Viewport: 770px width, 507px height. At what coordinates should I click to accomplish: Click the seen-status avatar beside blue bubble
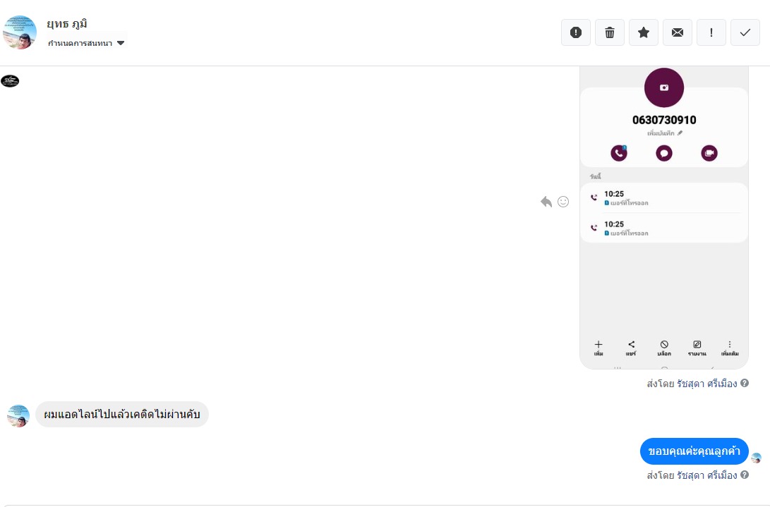(x=757, y=458)
